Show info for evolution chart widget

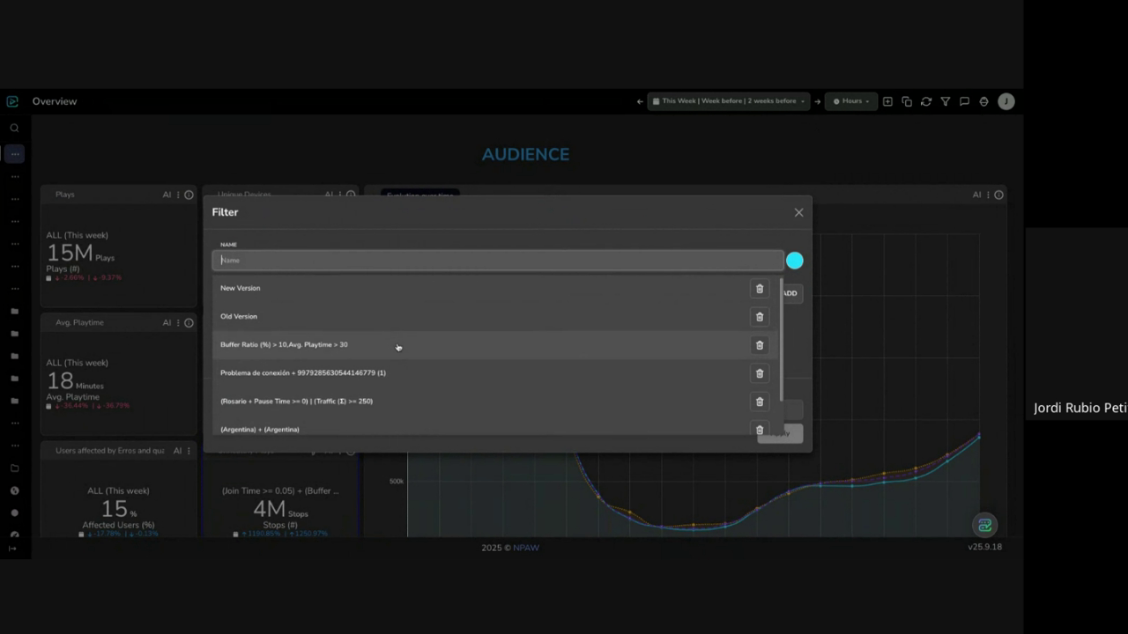tap(998, 195)
